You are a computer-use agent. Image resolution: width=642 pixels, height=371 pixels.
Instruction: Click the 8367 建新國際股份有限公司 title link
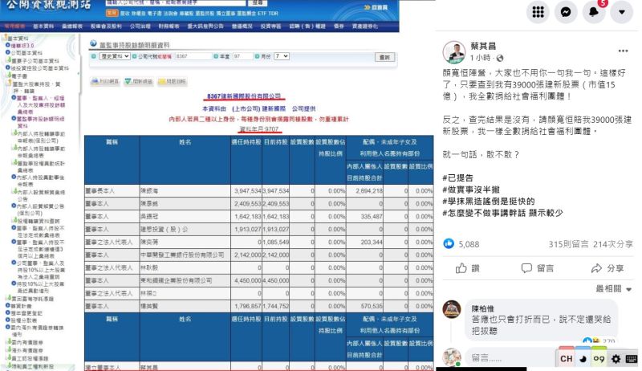pos(244,96)
